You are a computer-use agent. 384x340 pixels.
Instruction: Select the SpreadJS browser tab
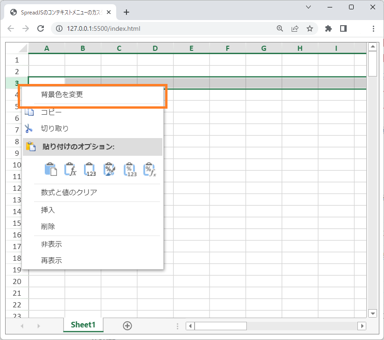coord(60,12)
